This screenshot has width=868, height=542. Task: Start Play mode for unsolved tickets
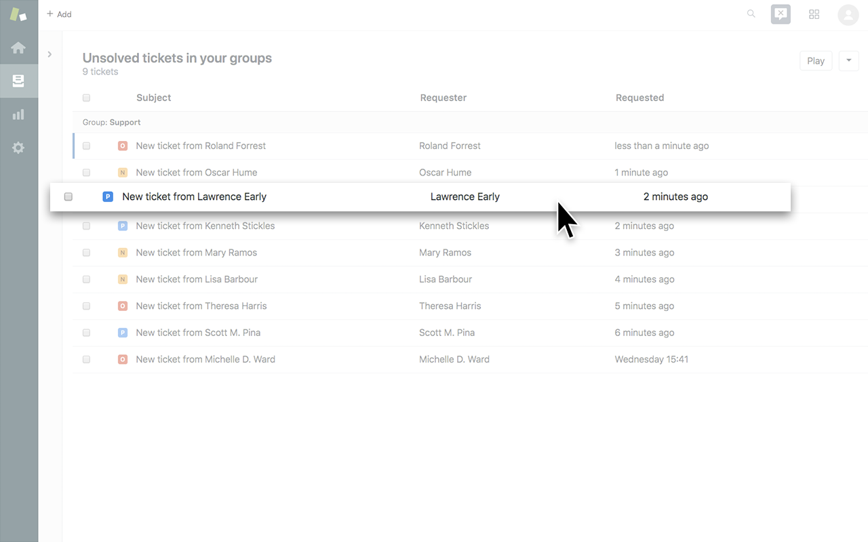point(816,60)
